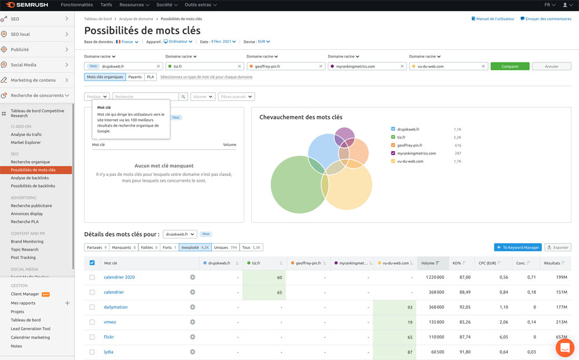The width and height of the screenshot is (579, 360).
Task: Click the plus icon next to Mes rapports
Action: (67, 303)
